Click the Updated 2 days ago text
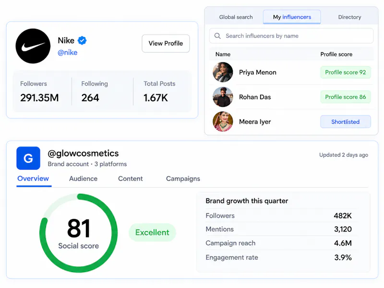Screen dimensions: 384x288 click(344, 155)
